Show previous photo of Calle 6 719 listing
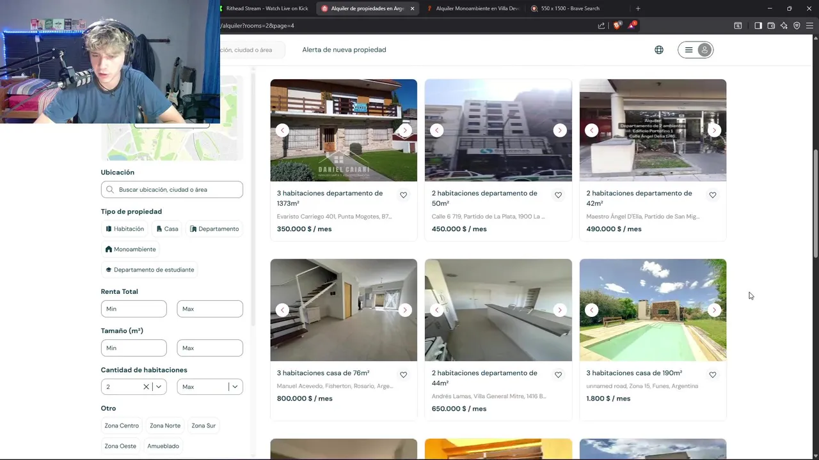 click(x=437, y=130)
